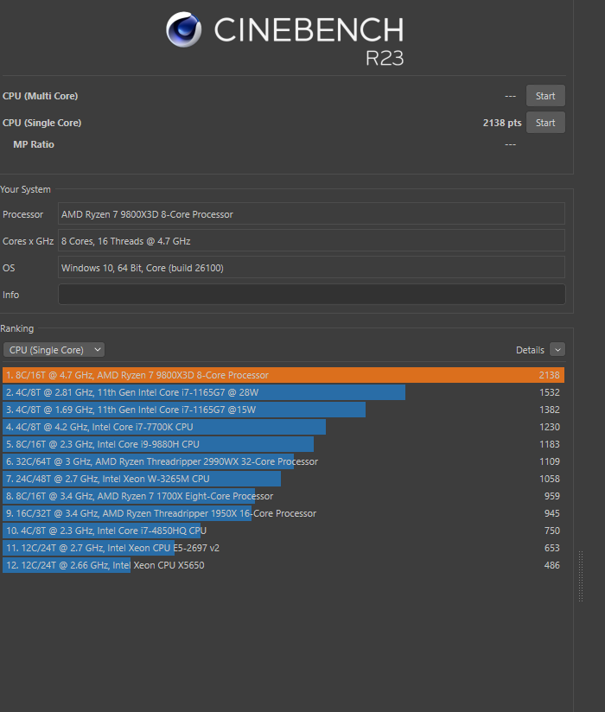Screen dimensions: 605x712
Task: Click the Cinebench sphere logo icon
Action: click(x=183, y=30)
